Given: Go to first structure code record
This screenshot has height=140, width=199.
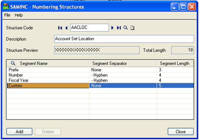Looking at the screenshot, I should pos(60,28).
